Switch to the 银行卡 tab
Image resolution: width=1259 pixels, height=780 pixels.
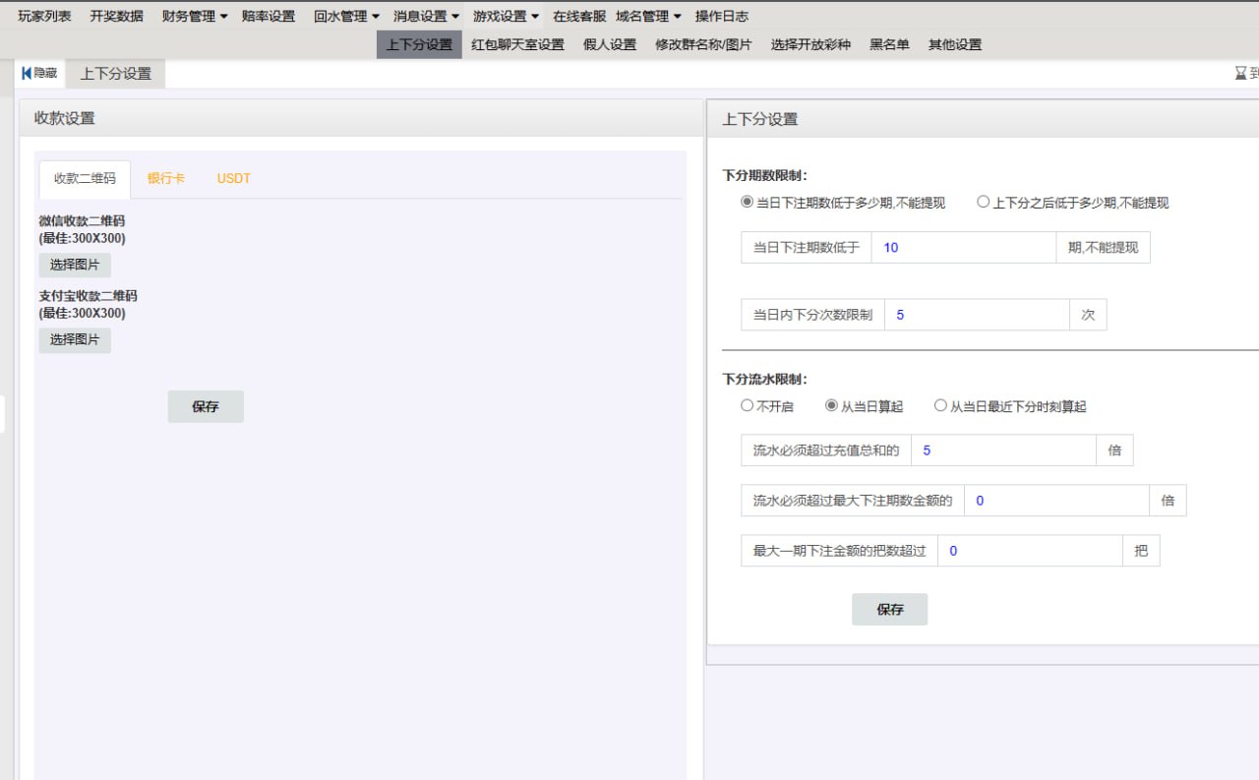pos(166,178)
